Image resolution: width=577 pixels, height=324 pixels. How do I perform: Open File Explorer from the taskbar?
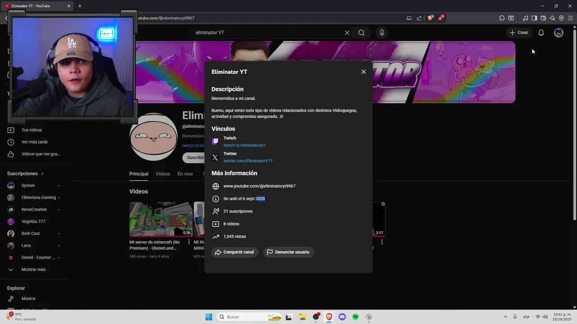(302, 317)
